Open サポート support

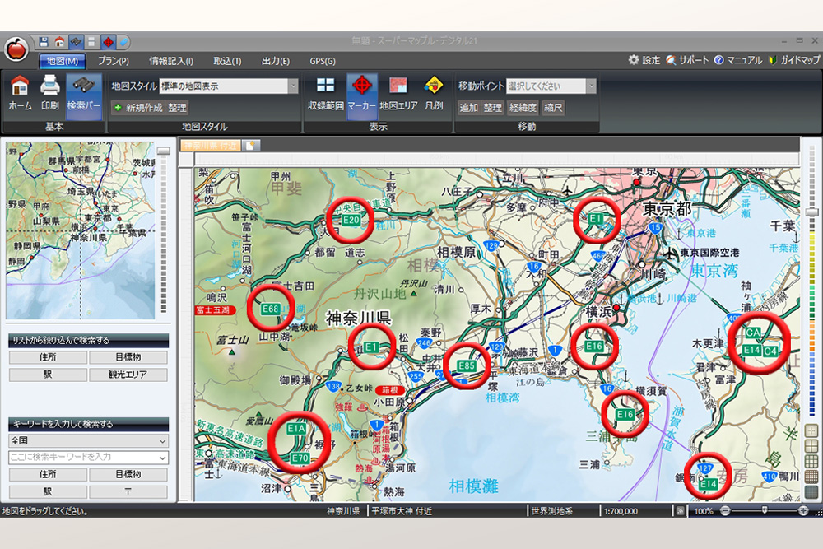687,60
